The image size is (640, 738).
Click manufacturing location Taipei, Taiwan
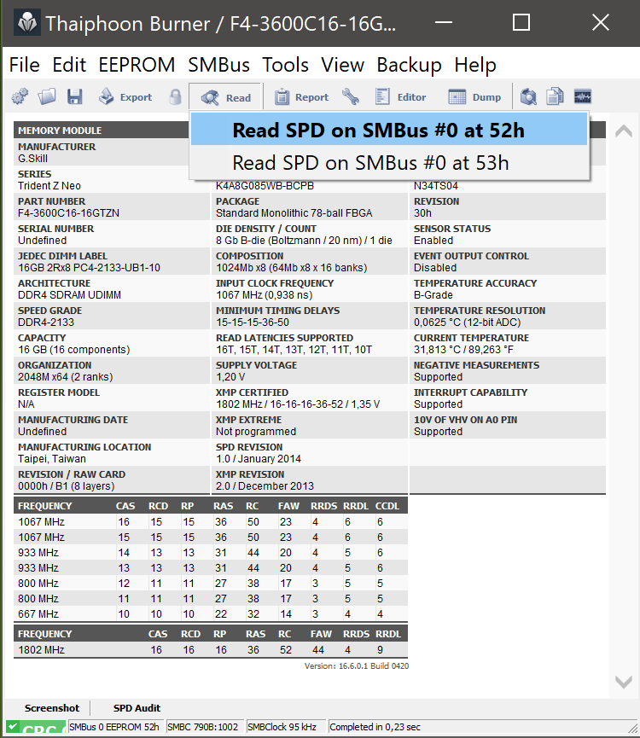(x=52, y=459)
